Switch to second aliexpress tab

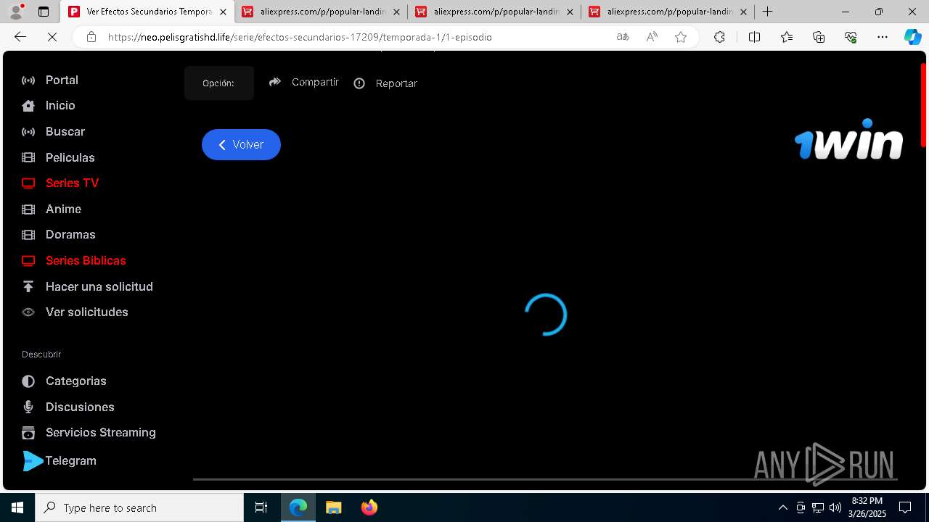tap(320, 12)
